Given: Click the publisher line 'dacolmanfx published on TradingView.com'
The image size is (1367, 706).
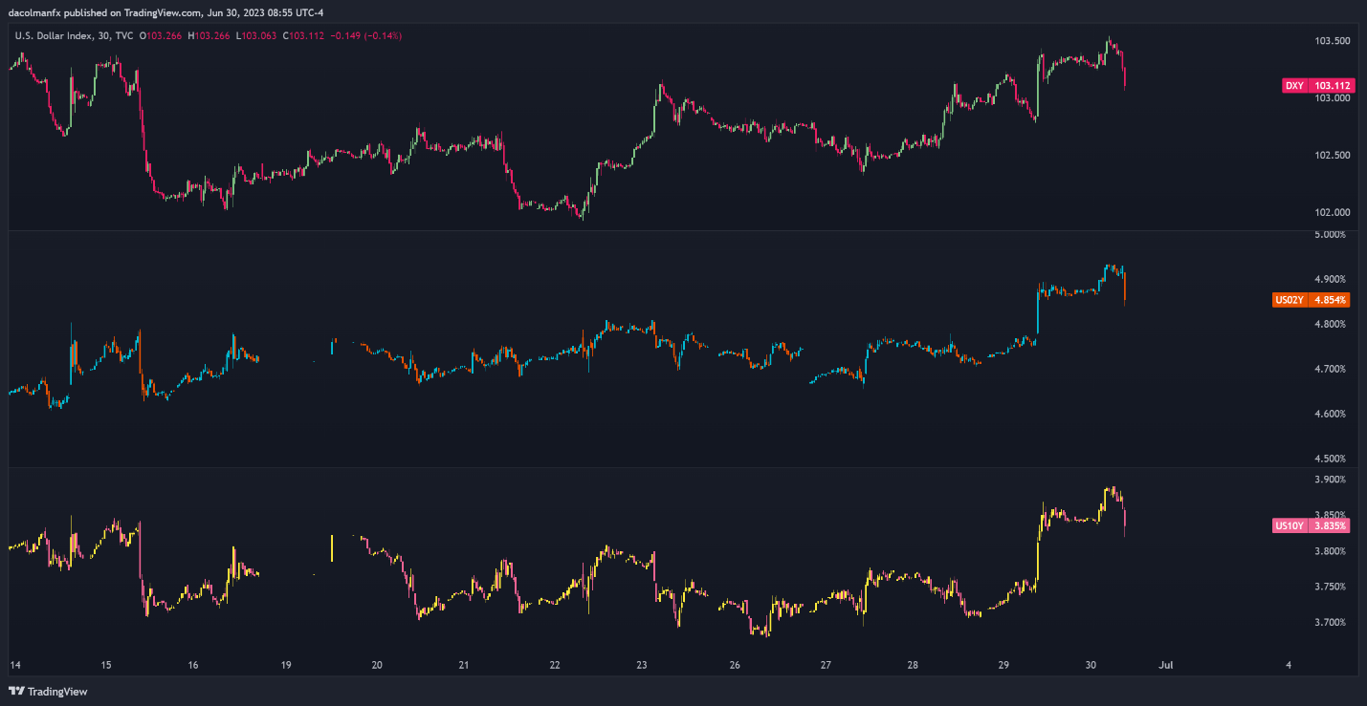Looking at the screenshot, I should coord(107,12).
